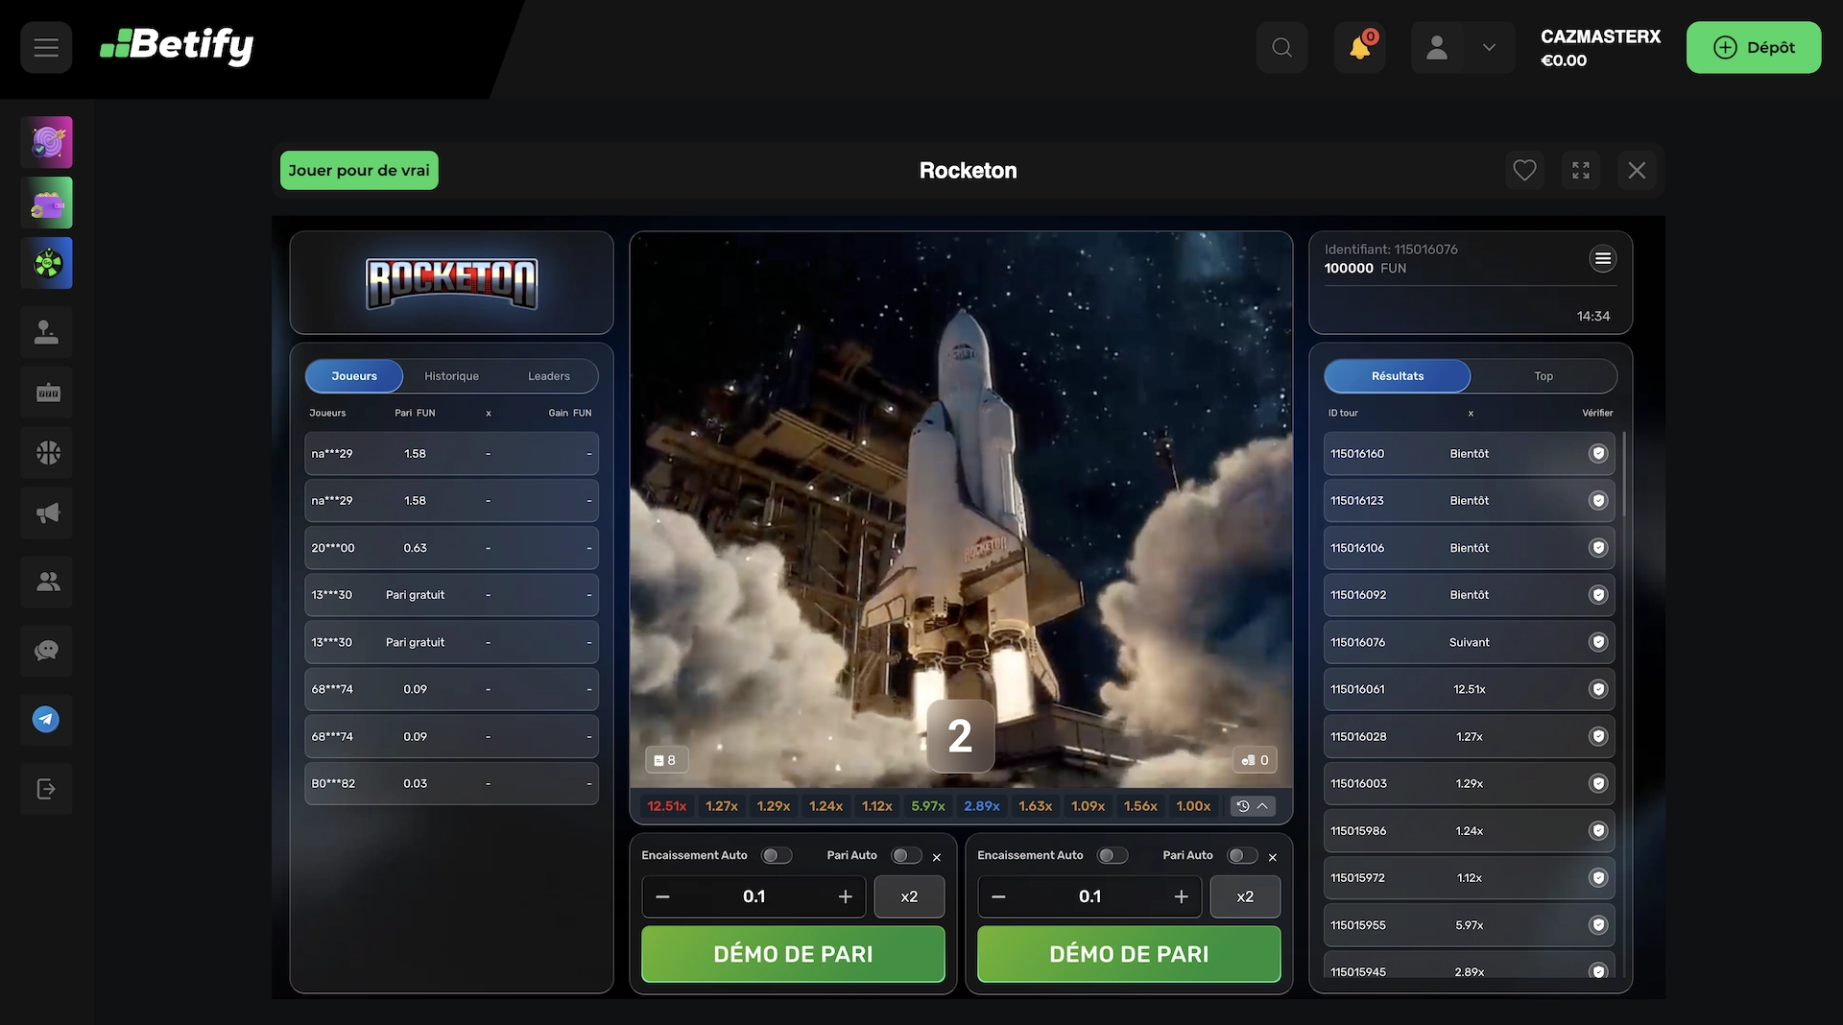Viewport: 1843px width, 1025px height.
Task: Open the sports betting basketball icon
Action: tap(46, 452)
